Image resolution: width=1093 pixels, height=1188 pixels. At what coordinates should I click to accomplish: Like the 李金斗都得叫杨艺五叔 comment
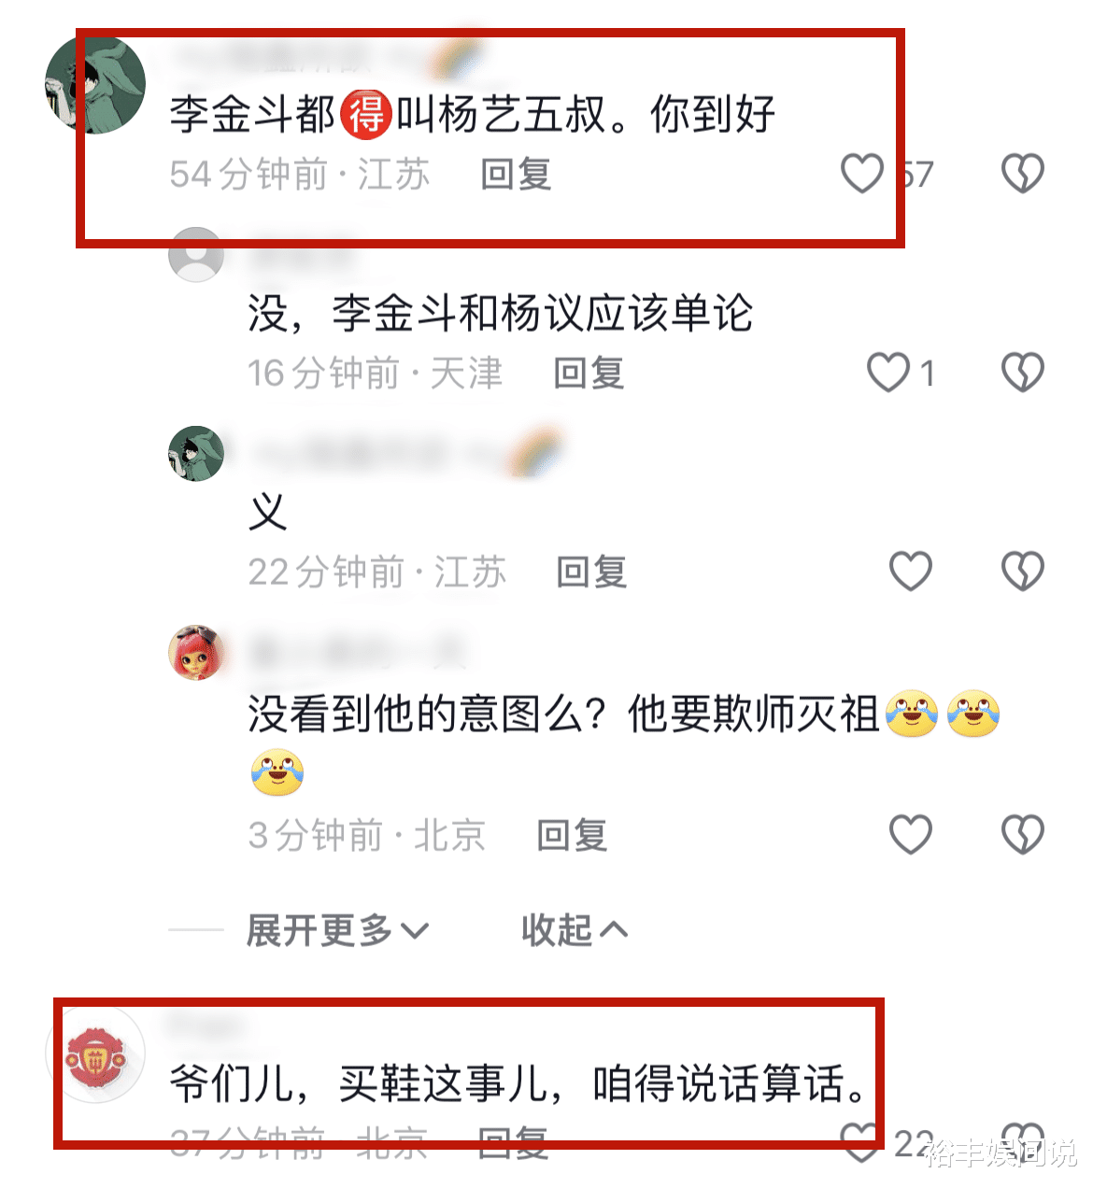pyautogui.click(x=862, y=174)
